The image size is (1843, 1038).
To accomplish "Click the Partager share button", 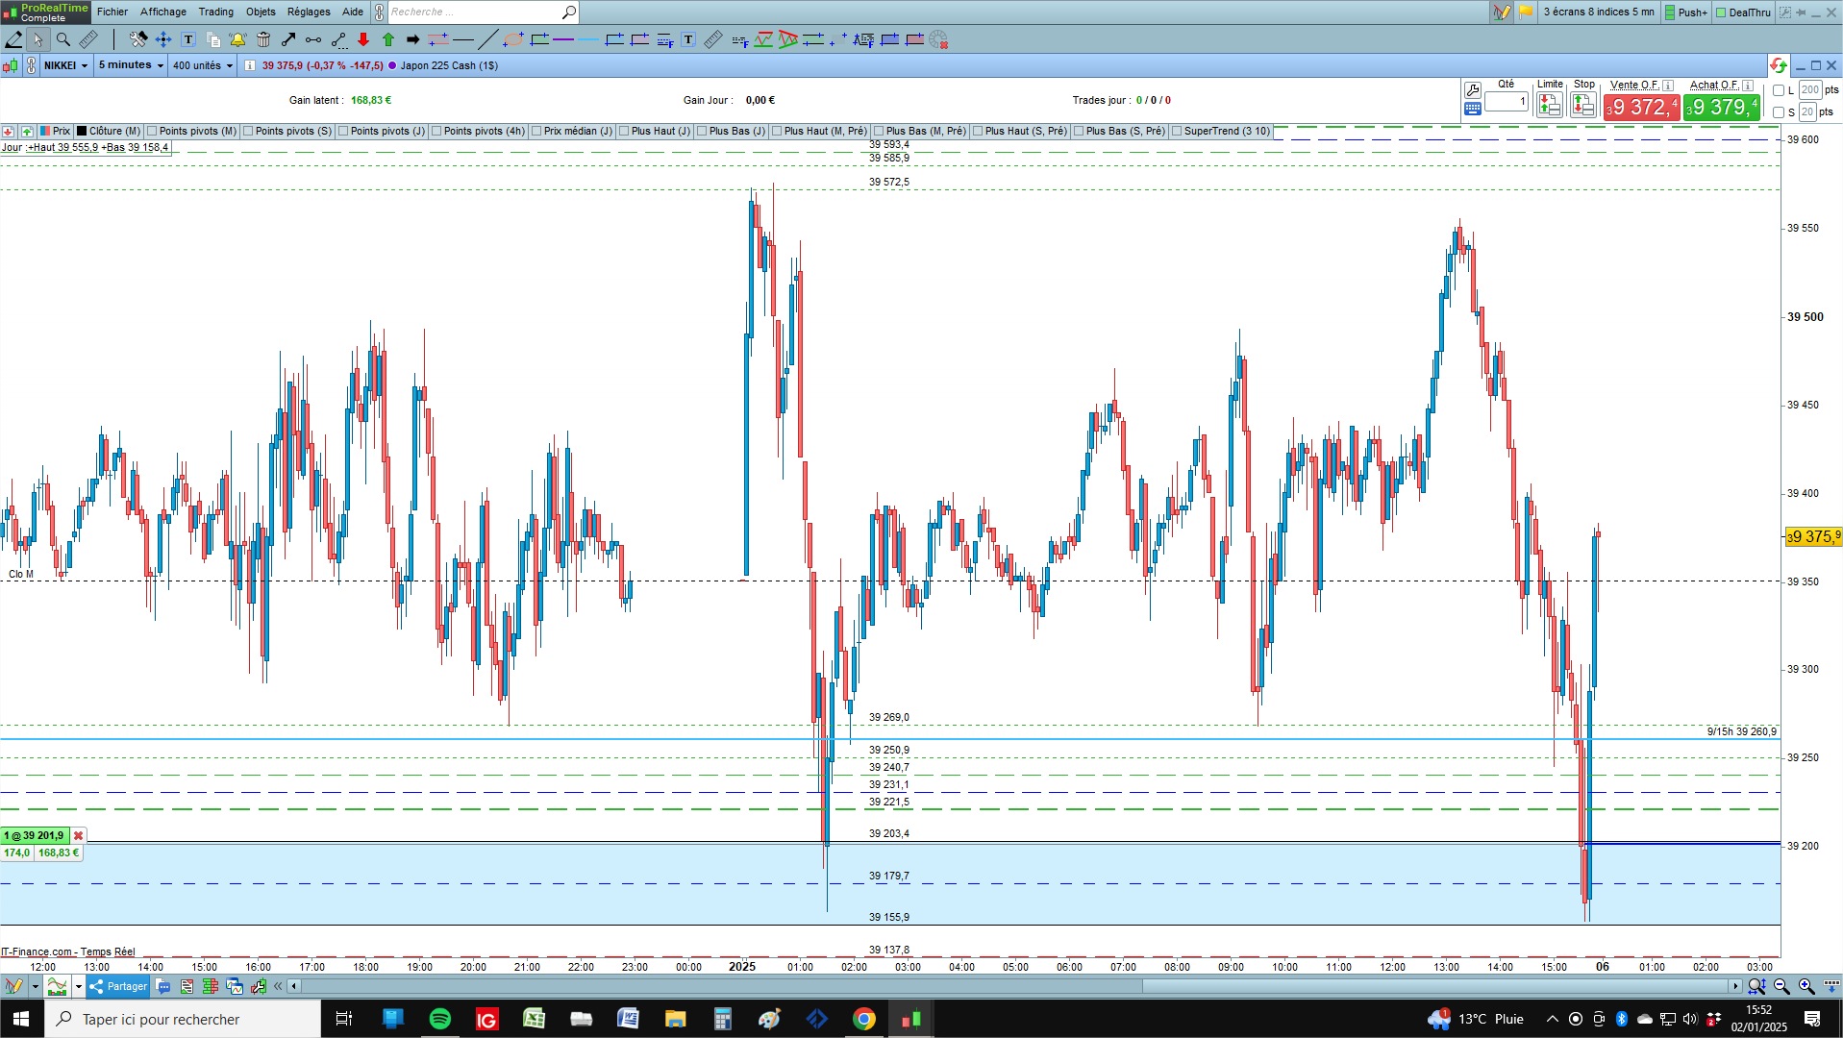I will pos(118,986).
